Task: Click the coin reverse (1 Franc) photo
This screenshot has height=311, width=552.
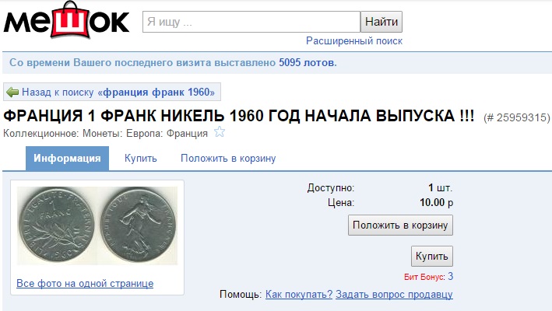Action: 56,225
